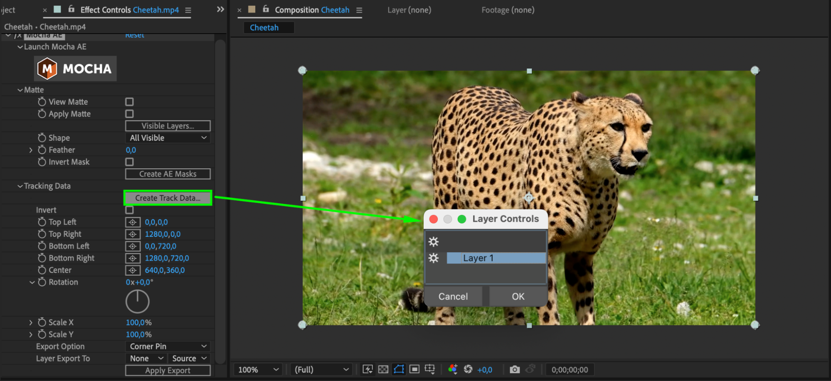Viewport: 831px width, 381px height.
Task: Click the Fast Previews icon
Action: (367, 369)
